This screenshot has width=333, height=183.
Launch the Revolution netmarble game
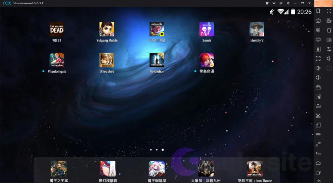pos(157,60)
